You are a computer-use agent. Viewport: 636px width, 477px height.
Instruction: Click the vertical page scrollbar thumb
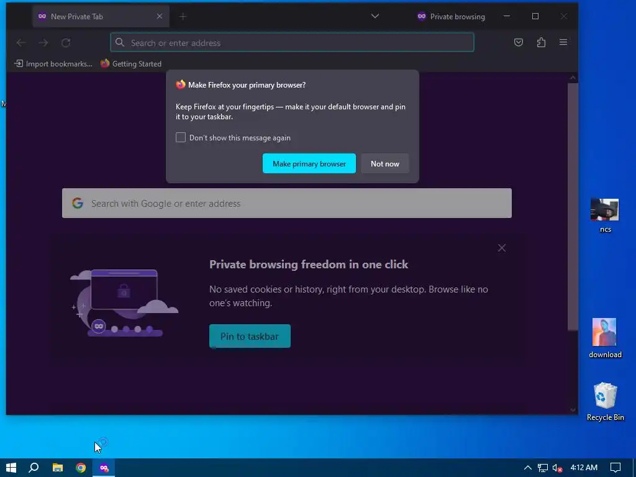(x=573, y=207)
